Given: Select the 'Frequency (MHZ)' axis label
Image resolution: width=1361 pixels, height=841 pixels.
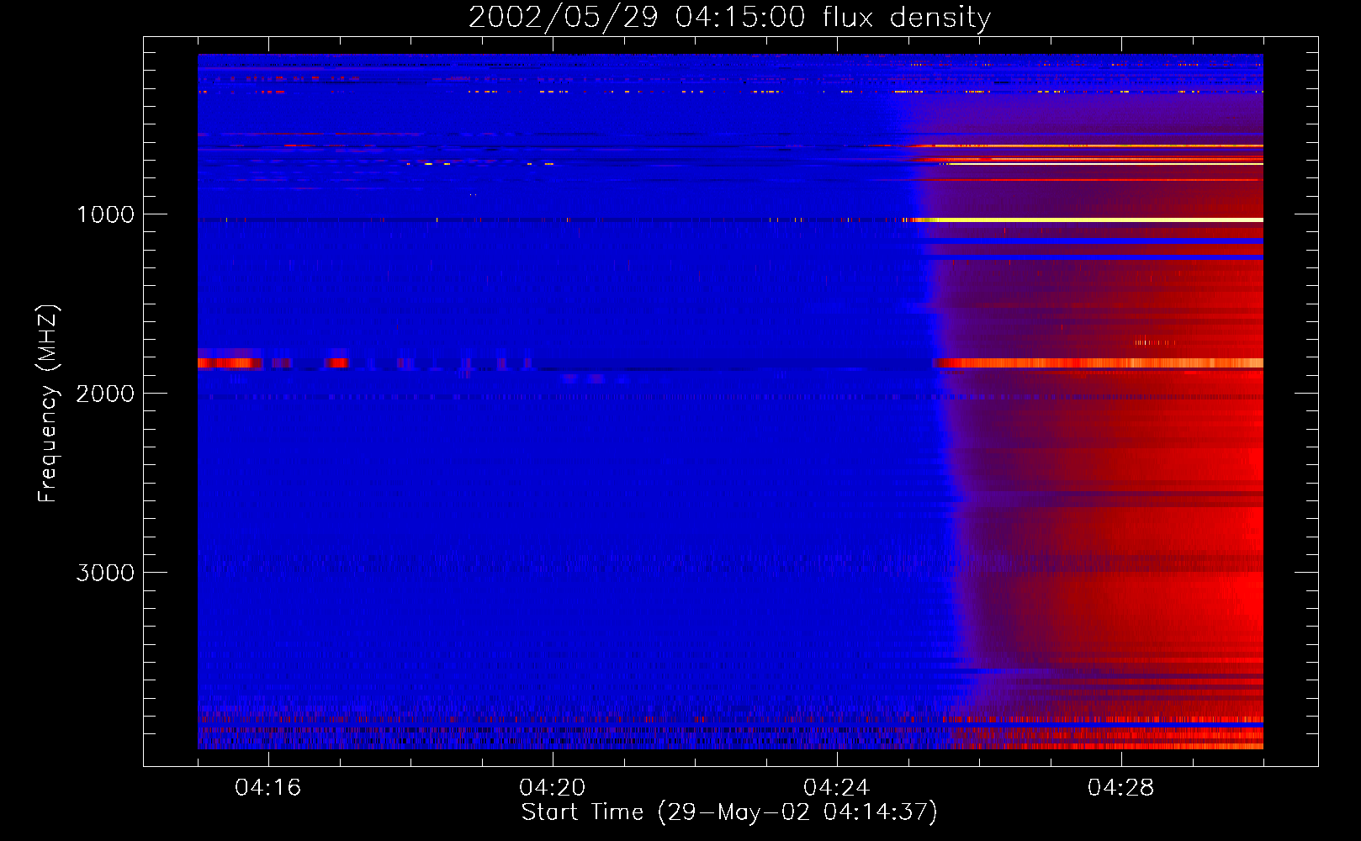Looking at the screenshot, I should pos(48,404).
